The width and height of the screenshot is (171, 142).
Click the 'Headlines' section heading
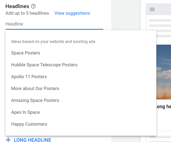tap(17, 6)
